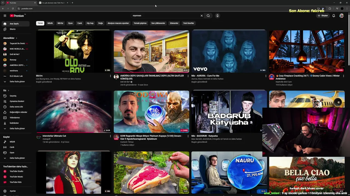Clear the search box text
This screenshot has height=196, width=350.
pos(202,16)
